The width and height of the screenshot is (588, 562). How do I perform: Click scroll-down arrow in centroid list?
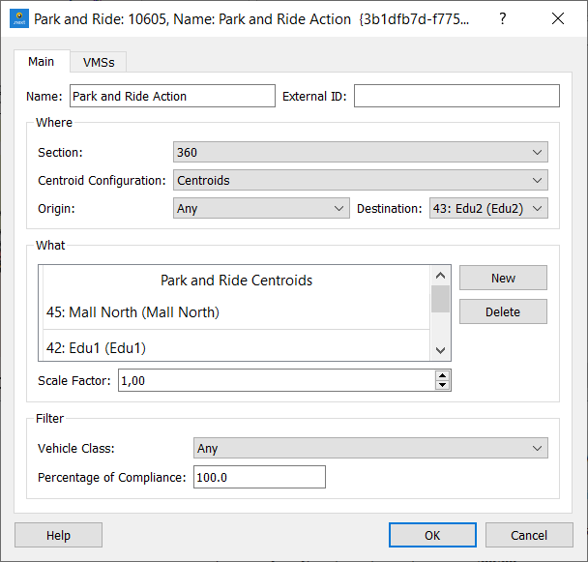pyautogui.click(x=440, y=350)
